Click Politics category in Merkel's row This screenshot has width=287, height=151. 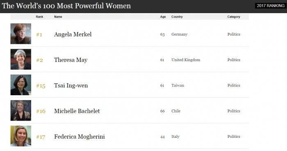tap(234, 34)
